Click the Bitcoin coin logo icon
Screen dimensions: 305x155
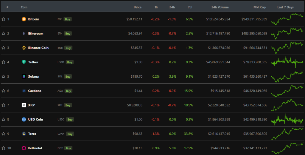point(24,19)
